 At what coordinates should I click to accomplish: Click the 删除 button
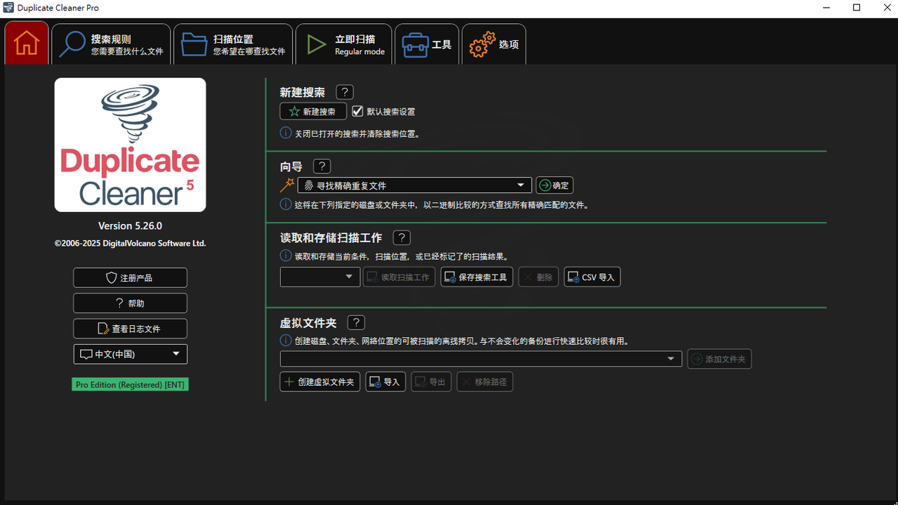point(539,277)
